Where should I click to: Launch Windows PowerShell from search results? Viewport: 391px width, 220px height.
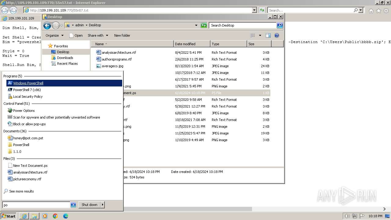[x=64, y=83]
